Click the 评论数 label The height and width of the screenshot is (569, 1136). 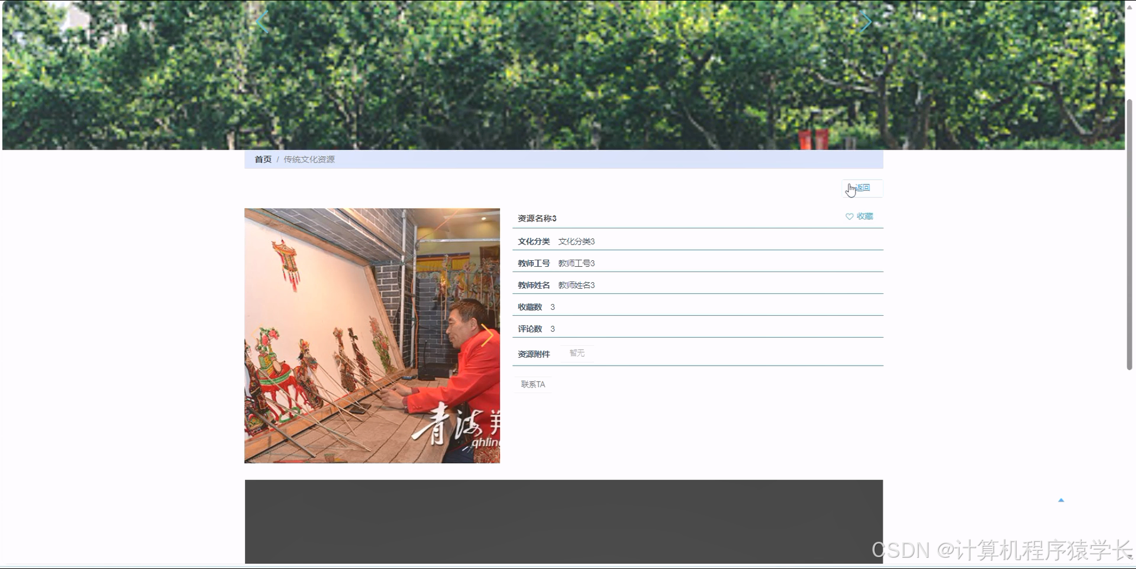(530, 329)
